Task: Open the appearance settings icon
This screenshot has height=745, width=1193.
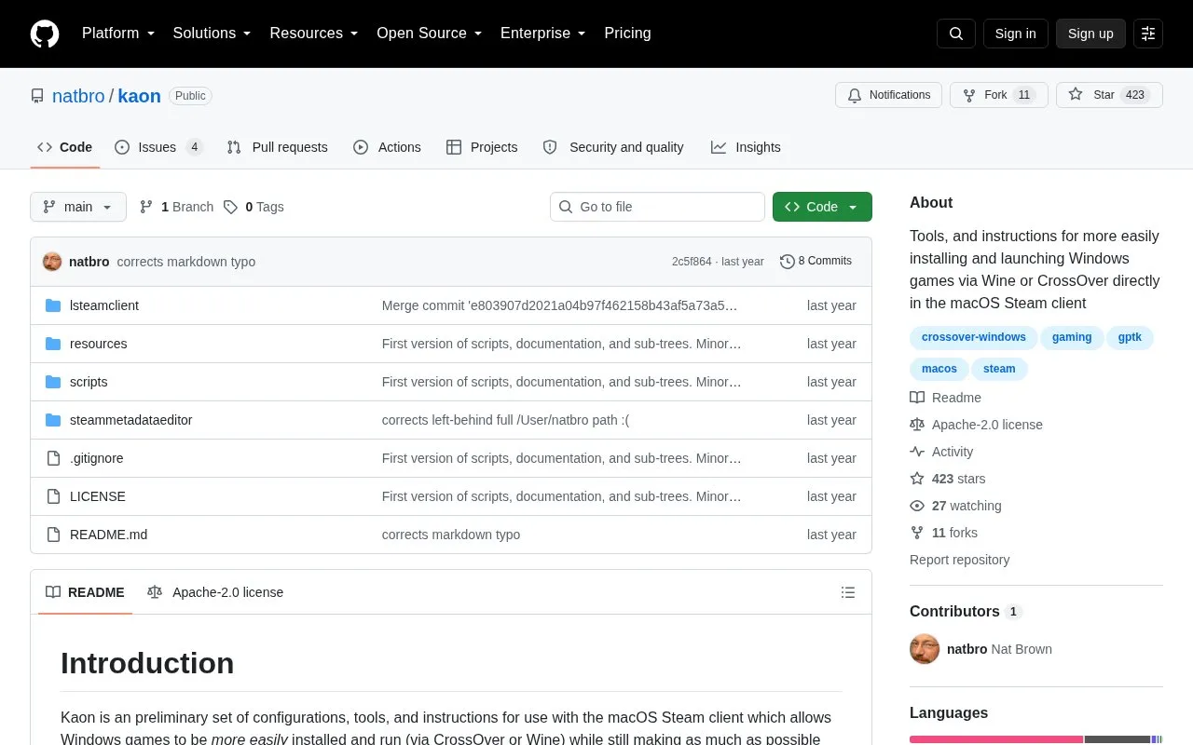Action: pos(1148,34)
